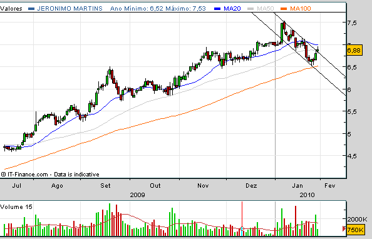Screen dimensions: 372x239
Task: Click the 4,5 price axis label
Action: pos(352,156)
